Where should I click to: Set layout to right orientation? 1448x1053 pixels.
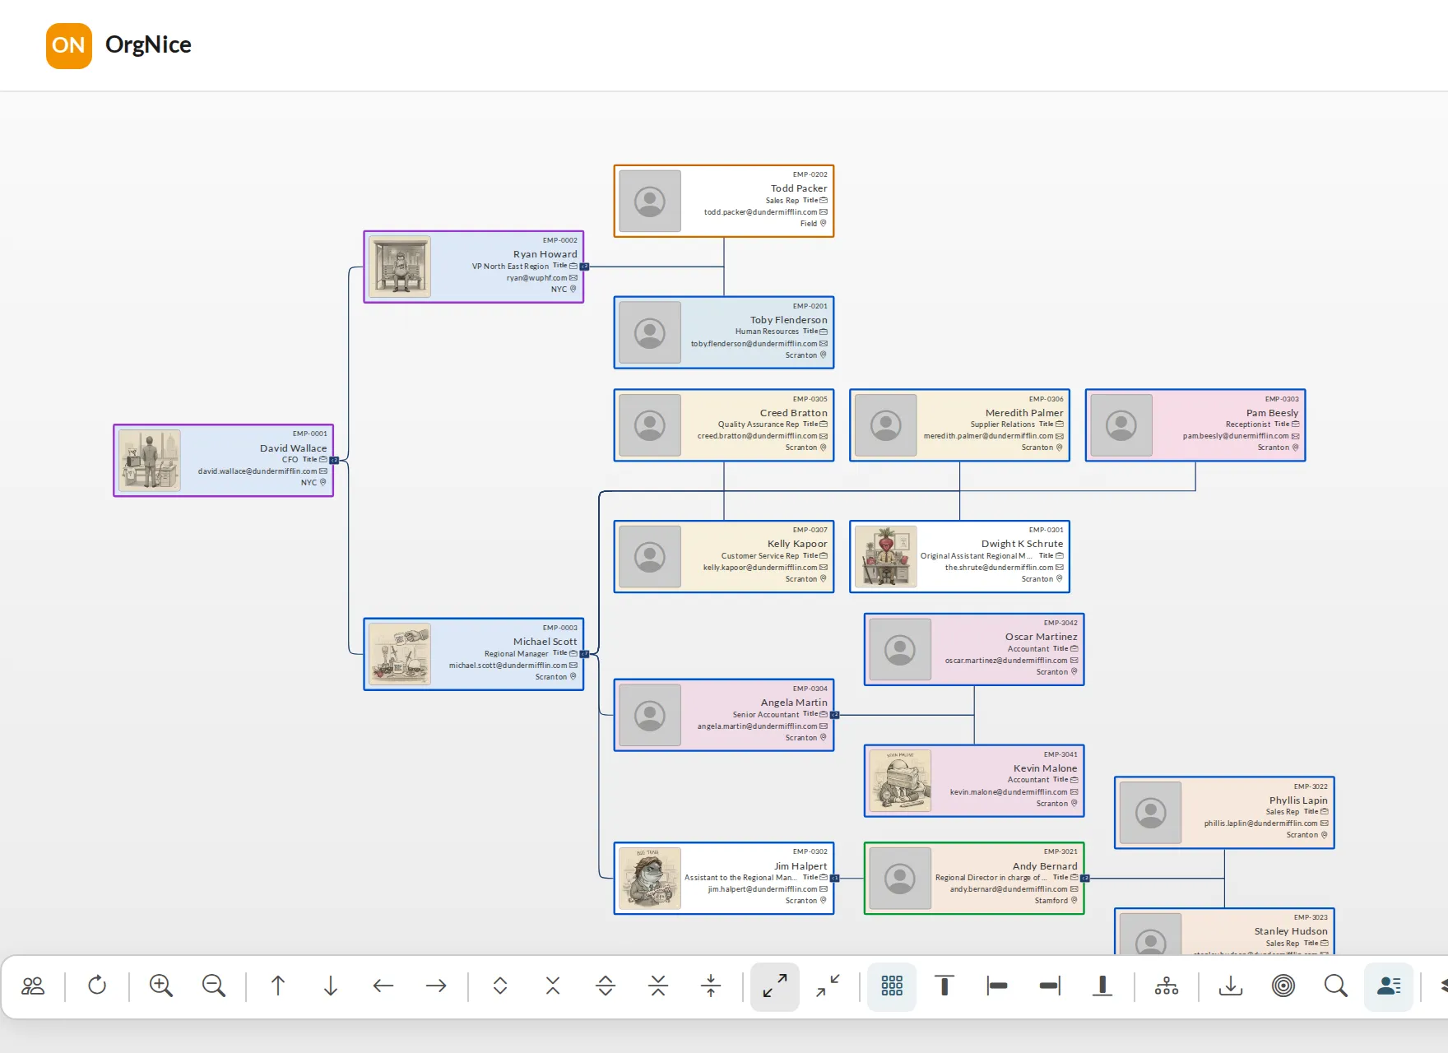[x=1050, y=986]
